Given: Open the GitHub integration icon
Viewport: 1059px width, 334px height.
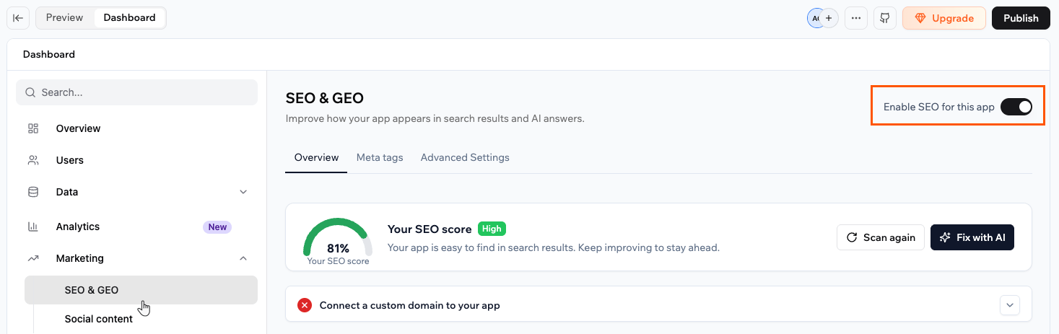Looking at the screenshot, I should 885,18.
